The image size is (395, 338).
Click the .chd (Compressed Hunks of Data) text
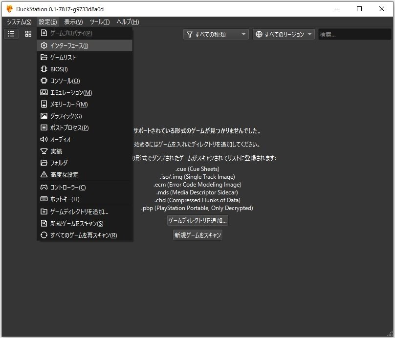coord(197,200)
